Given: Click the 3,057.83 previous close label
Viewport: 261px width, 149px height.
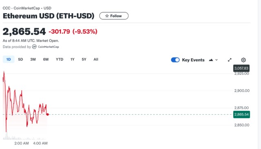Looking at the screenshot, I should [241, 68].
